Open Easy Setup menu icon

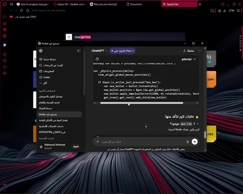tap(238, 11)
